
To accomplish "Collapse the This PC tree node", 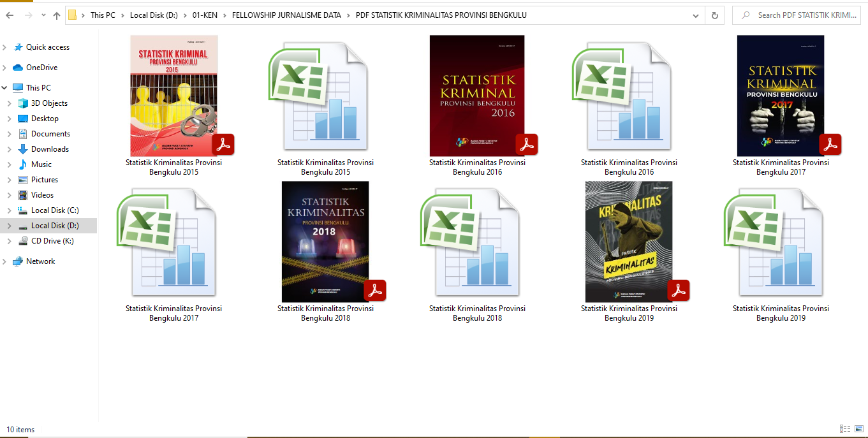I will pyautogui.click(x=5, y=88).
